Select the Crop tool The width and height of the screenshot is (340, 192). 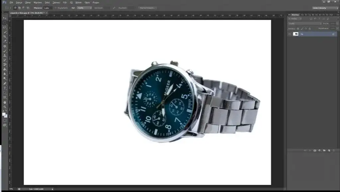[5, 37]
